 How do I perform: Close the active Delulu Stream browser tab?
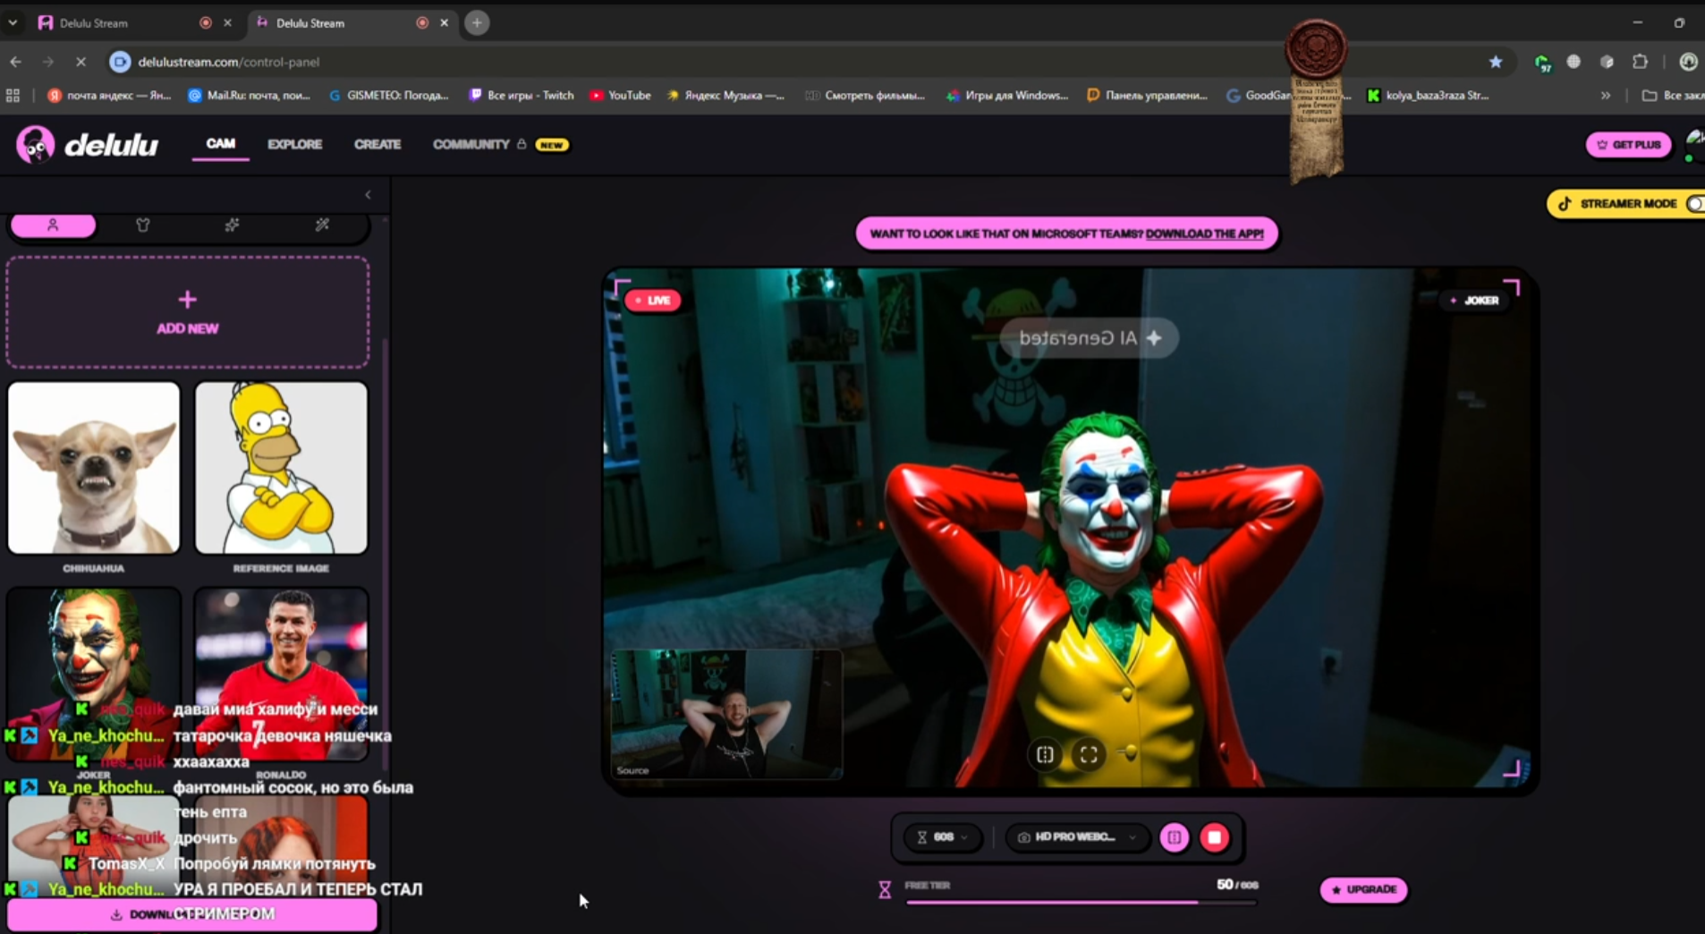click(x=444, y=23)
